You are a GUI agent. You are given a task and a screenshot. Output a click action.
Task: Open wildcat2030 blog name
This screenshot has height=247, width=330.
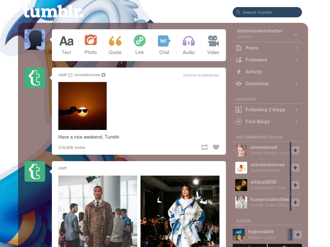pos(263,182)
